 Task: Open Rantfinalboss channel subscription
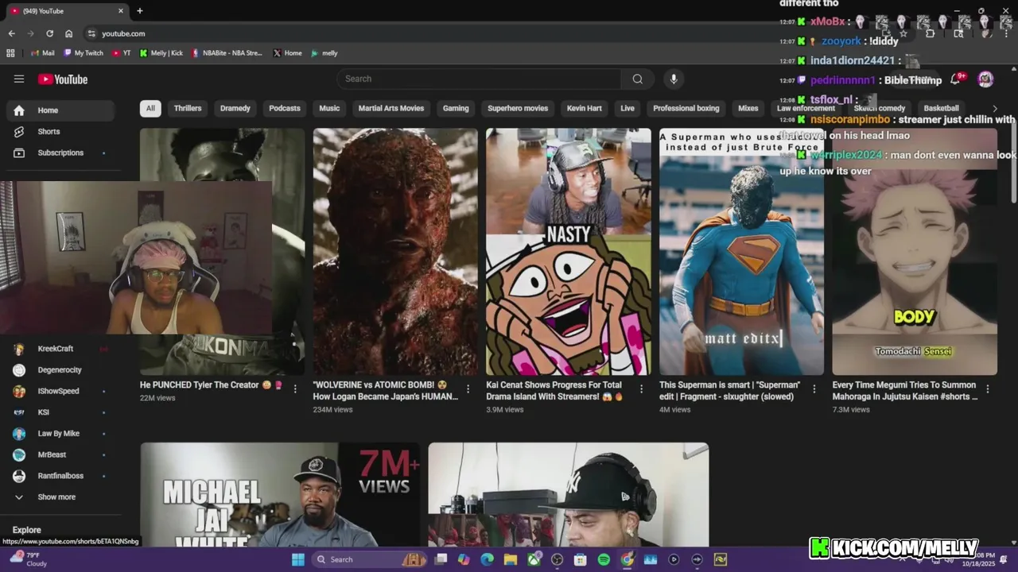(60, 476)
